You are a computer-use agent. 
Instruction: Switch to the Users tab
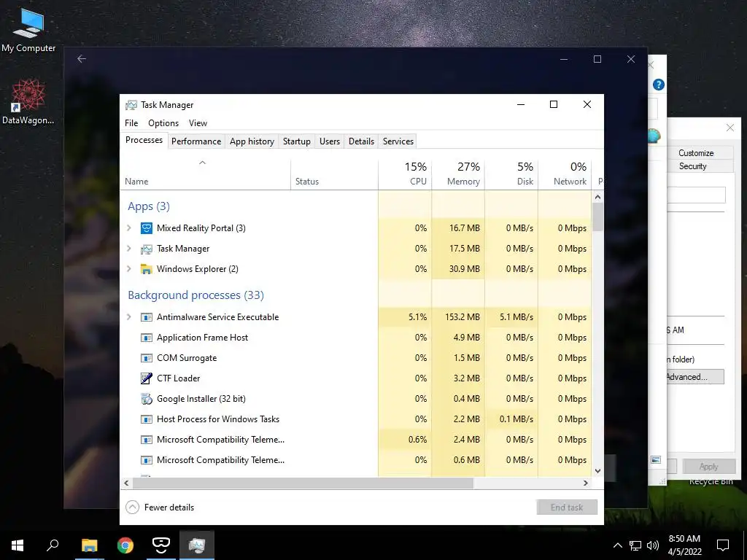330,141
